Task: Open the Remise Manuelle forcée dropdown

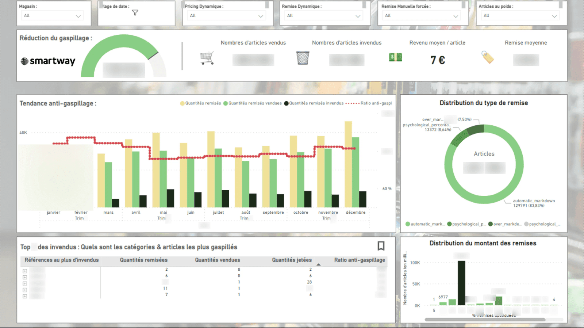Action: tap(421, 16)
